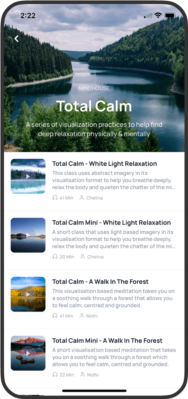Tap the MINDHOUSE label in header
Viewport: 188px width, 399px height.
(x=94, y=88)
